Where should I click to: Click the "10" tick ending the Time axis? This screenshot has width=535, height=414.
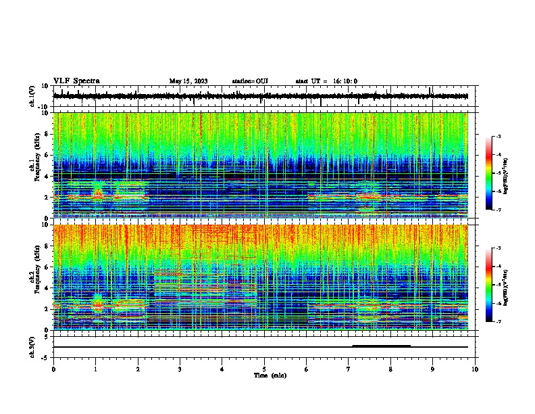pos(475,369)
